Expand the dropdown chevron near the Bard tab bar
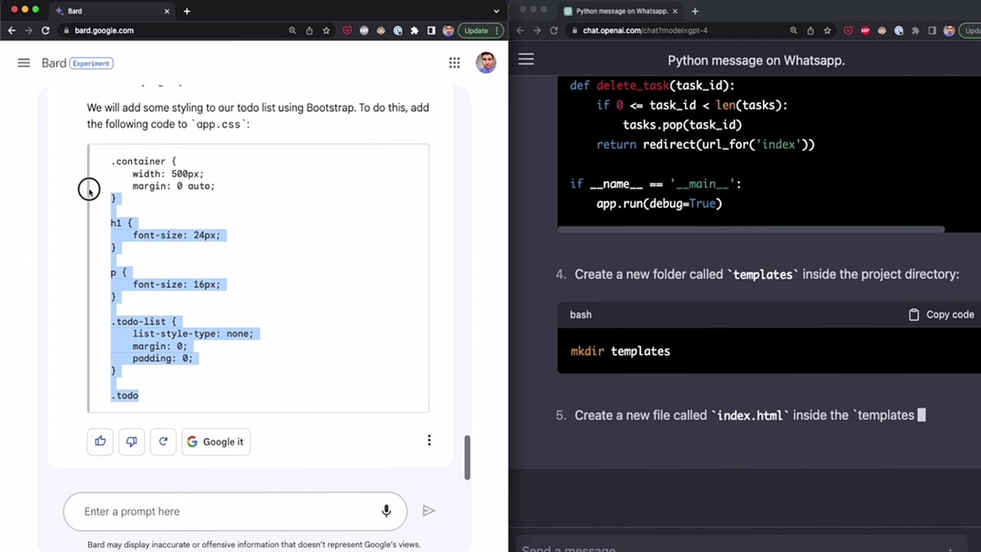 click(496, 11)
